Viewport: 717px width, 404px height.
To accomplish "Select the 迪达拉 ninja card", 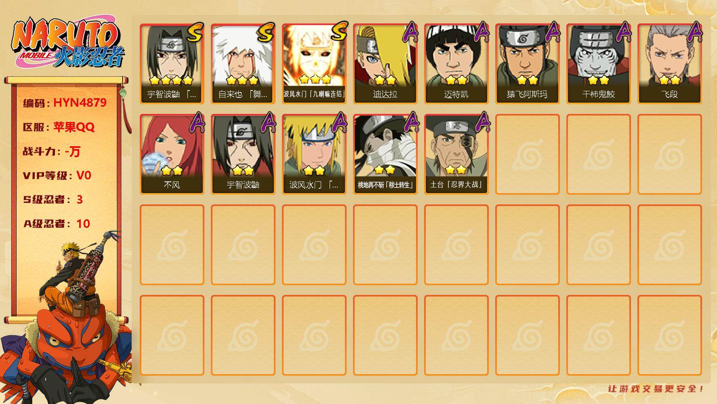I will pos(385,64).
